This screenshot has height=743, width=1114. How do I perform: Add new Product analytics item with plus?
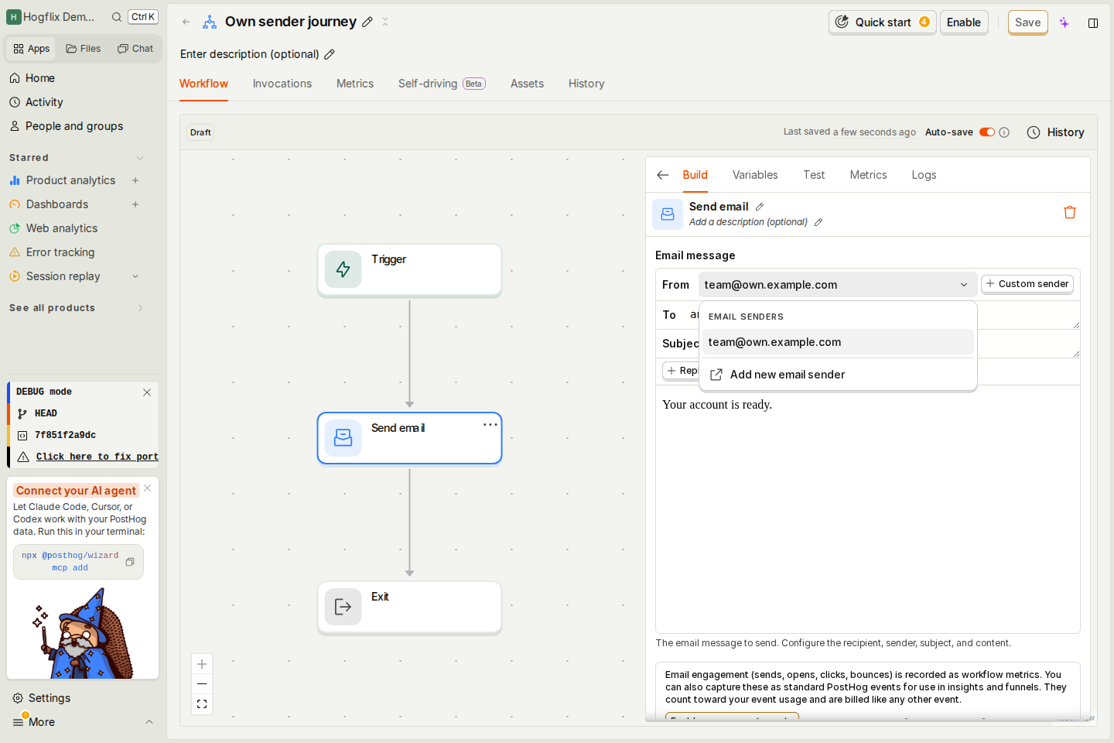point(135,180)
